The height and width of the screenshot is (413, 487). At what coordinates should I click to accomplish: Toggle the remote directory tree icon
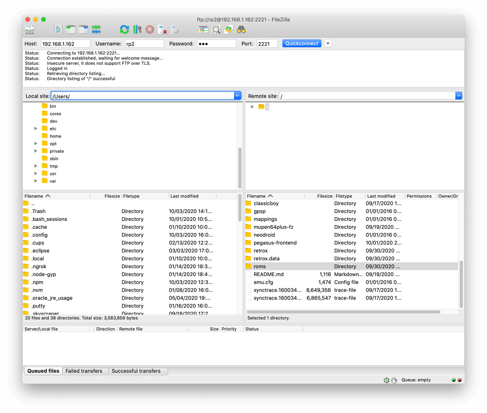click(84, 30)
